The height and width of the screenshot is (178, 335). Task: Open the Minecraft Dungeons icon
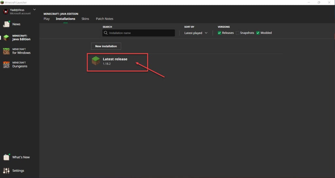coord(6,64)
